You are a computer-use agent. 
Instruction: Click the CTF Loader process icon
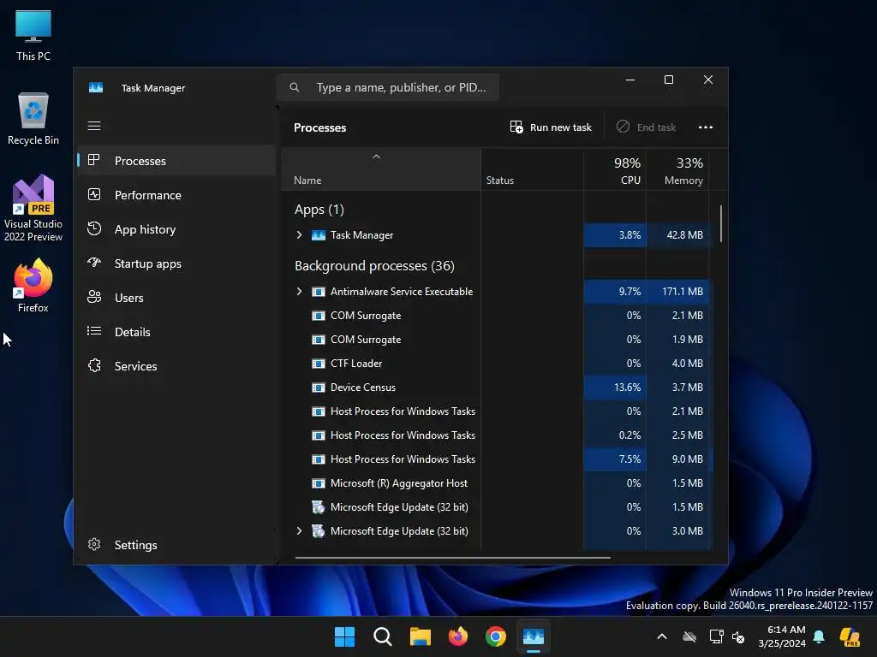[319, 364]
